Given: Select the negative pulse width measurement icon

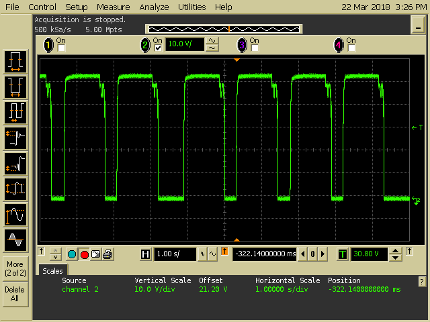Looking at the screenshot, I should coord(15,87).
